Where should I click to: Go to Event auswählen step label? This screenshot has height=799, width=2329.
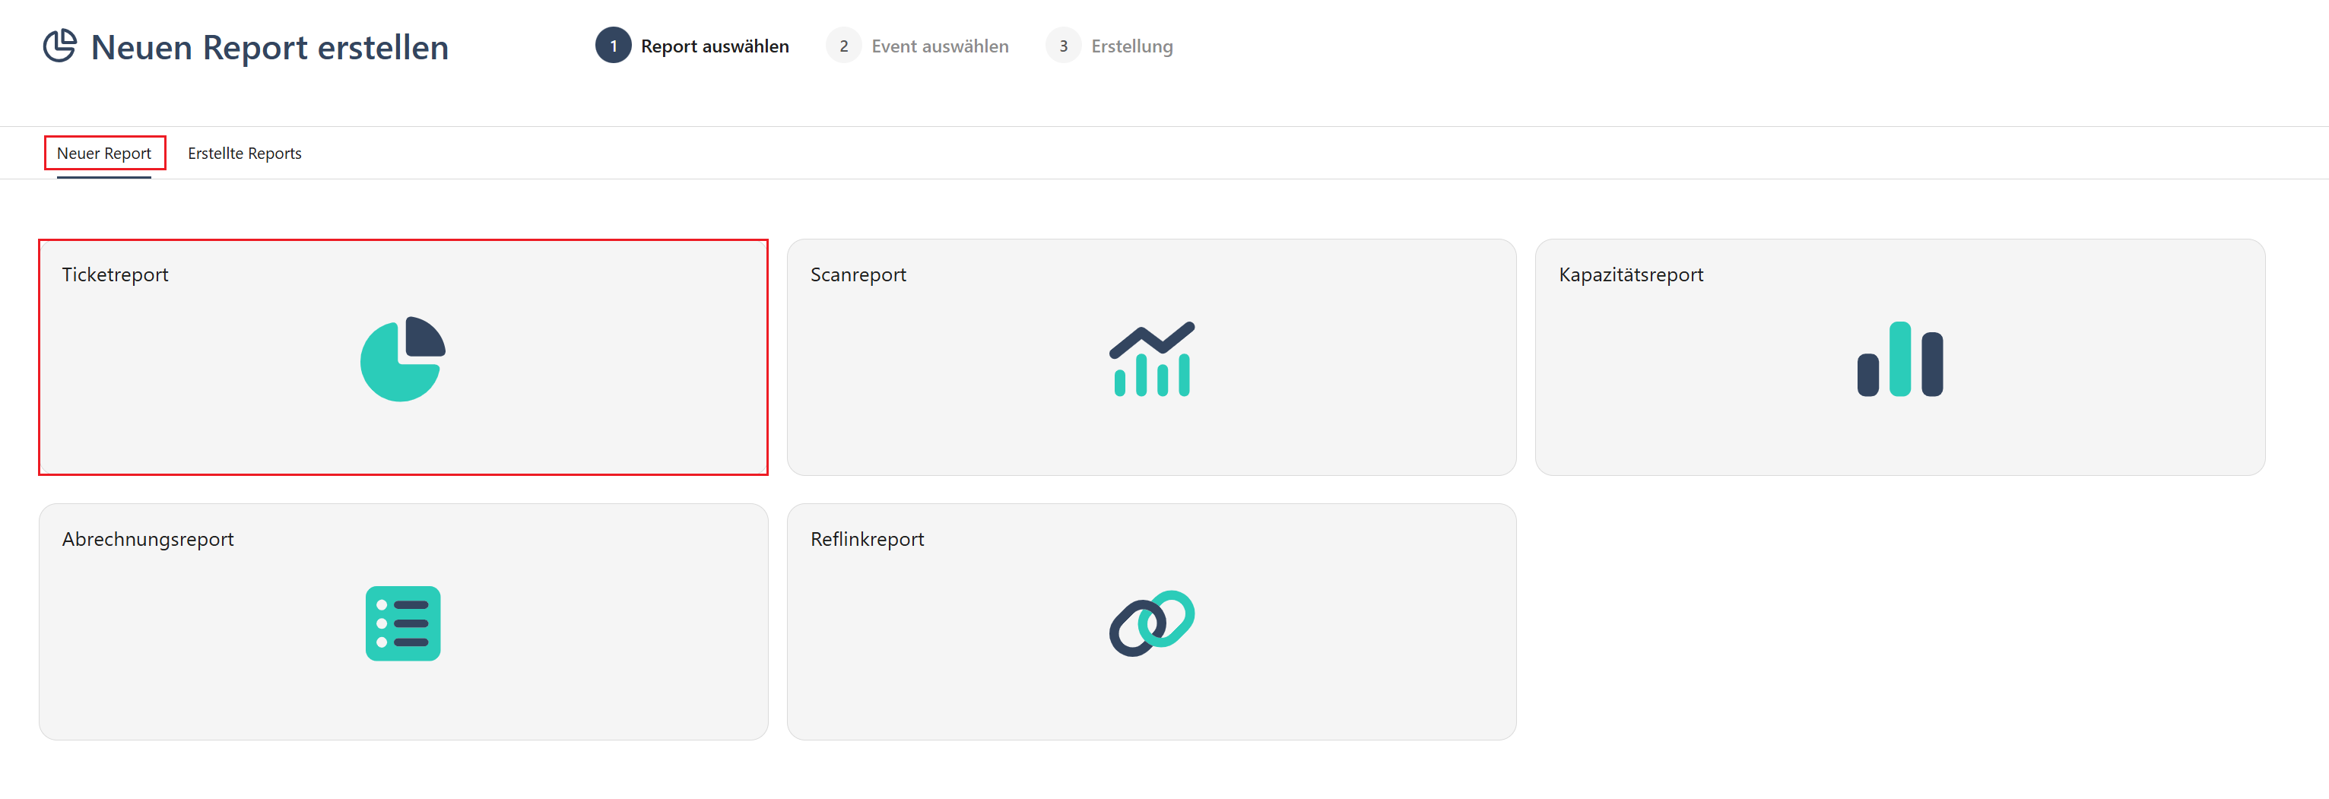(x=941, y=46)
